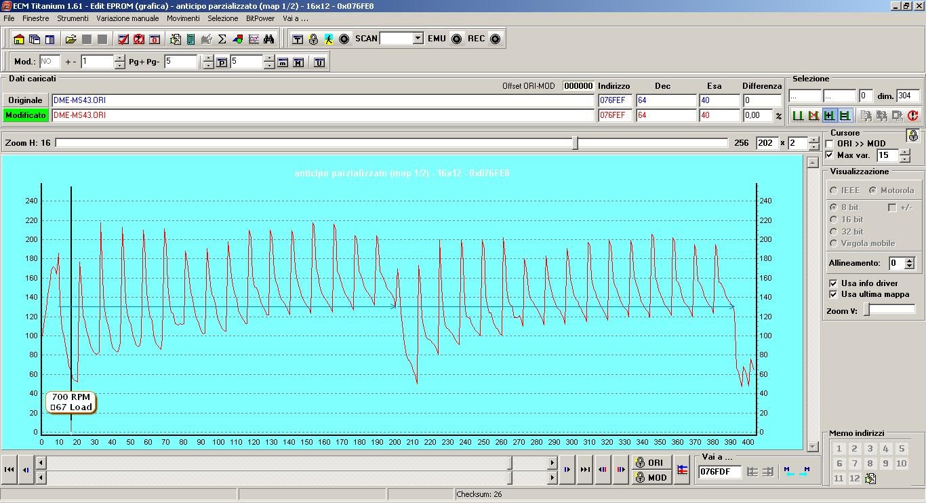The height and width of the screenshot is (503, 926).
Task: Toggle the Usa info driver checkbox
Action: pos(833,283)
